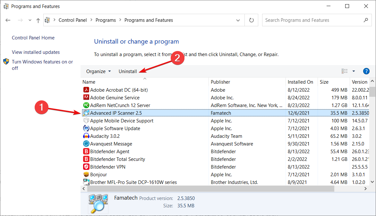The image size is (376, 216).
Task: Open Control Panel Home link
Action: (x=33, y=37)
